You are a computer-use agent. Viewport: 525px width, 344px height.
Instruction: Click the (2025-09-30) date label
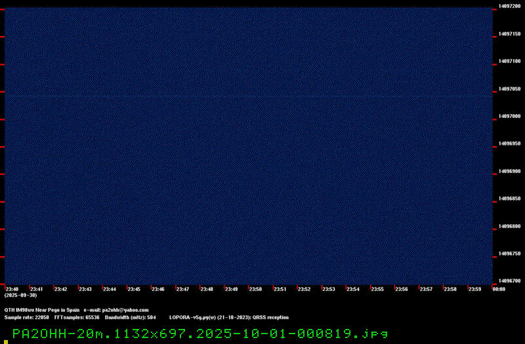[21, 296]
